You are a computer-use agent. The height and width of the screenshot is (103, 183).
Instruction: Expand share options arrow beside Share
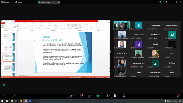point(102,96)
